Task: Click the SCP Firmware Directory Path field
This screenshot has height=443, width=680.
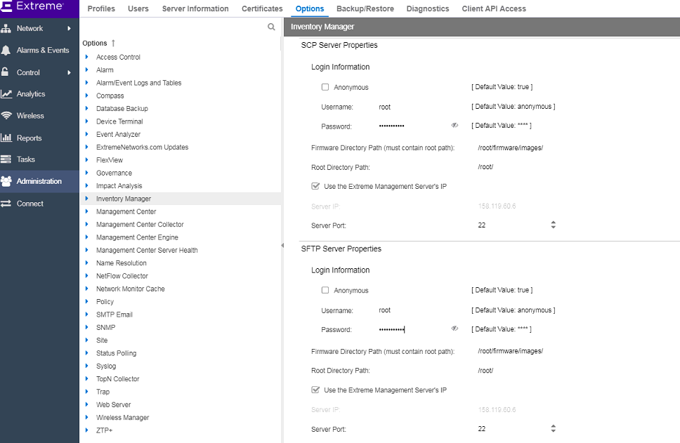Action: click(x=516, y=148)
